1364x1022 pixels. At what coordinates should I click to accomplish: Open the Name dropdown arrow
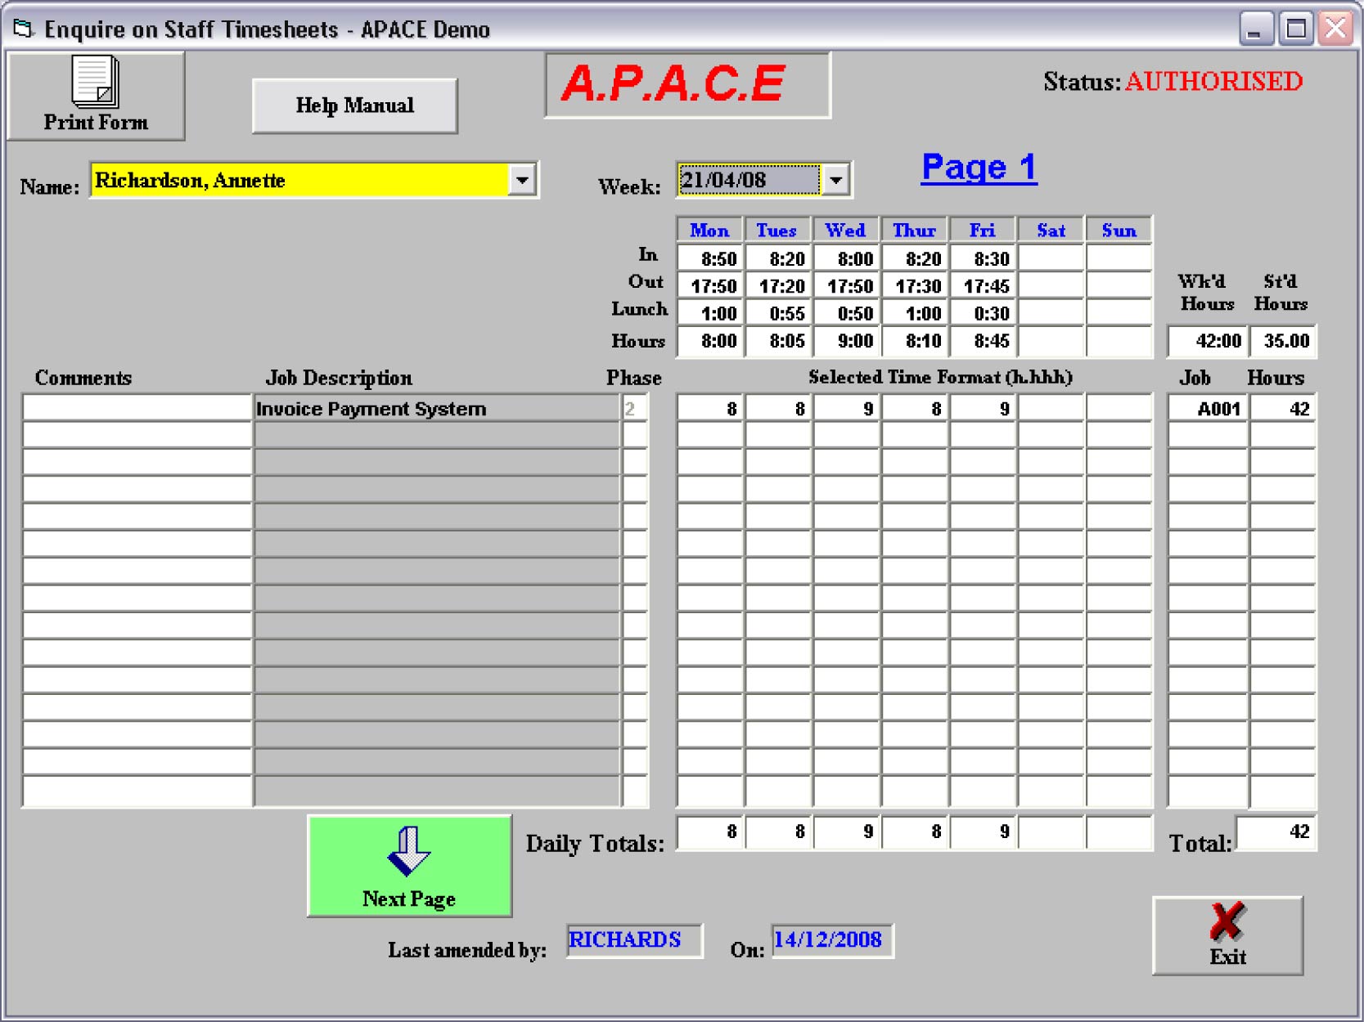pos(521,180)
